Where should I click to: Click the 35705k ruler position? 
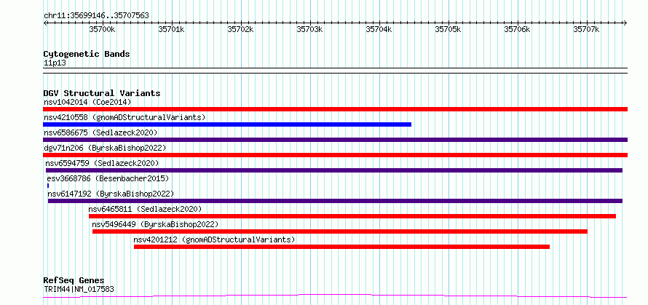tap(448, 29)
